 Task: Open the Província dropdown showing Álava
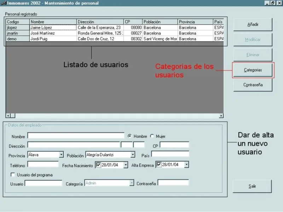click(61, 155)
